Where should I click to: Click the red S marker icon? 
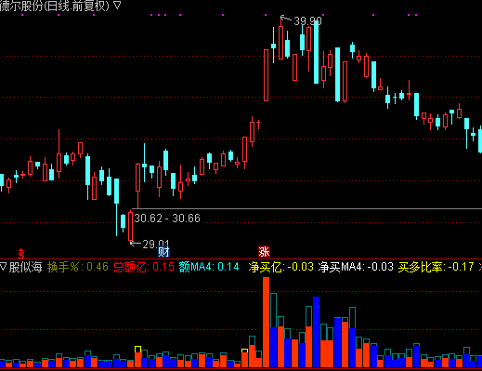[x=20, y=254]
